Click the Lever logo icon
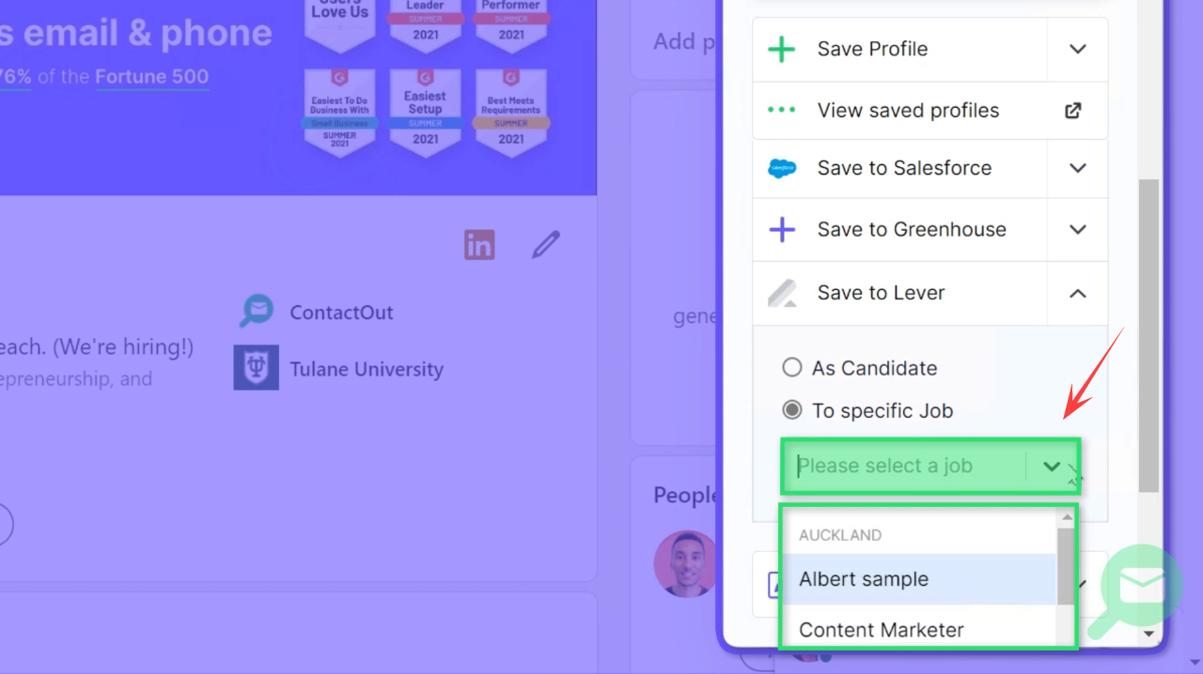 pyautogui.click(x=782, y=293)
